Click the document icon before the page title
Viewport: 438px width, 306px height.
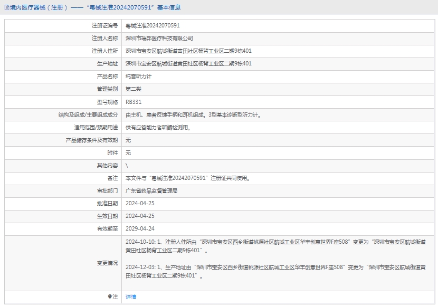pos(6,7)
